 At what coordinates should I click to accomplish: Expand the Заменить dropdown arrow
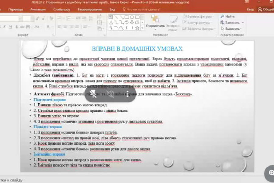[243, 23]
